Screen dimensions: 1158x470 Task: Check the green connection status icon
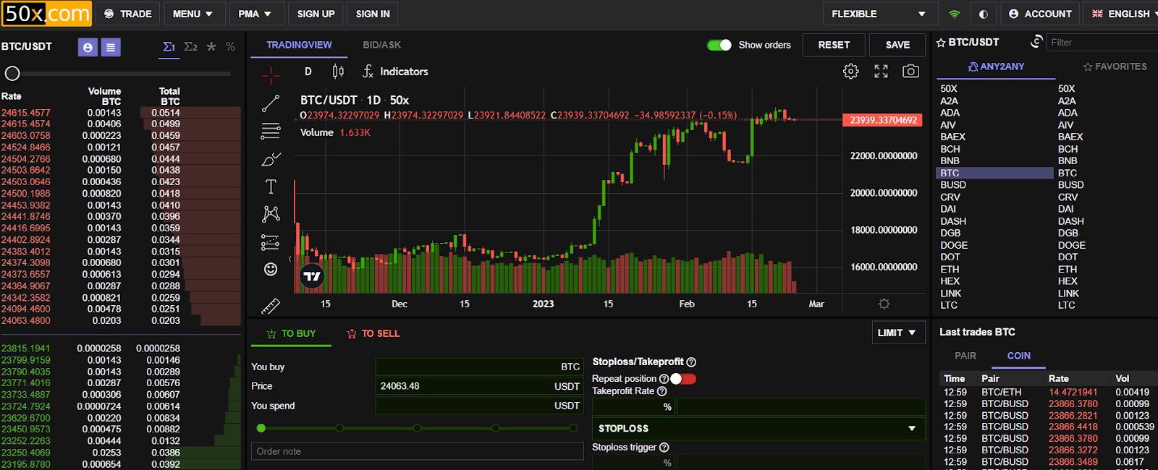[x=955, y=14]
